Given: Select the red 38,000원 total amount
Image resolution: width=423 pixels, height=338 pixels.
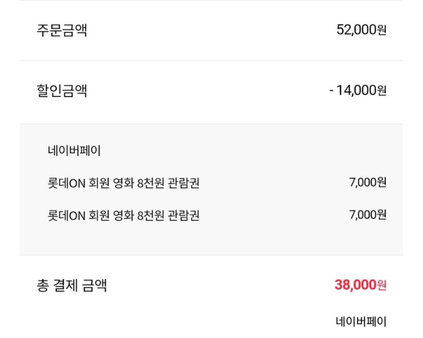Looking at the screenshot, I should [x=361, y=285].
